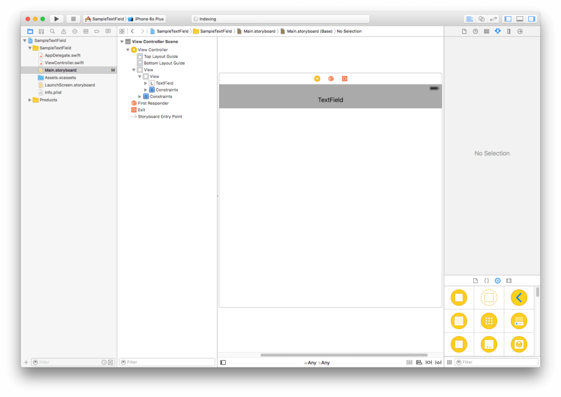
Task: Open the Assistant editor
Action: pos(481,19)
